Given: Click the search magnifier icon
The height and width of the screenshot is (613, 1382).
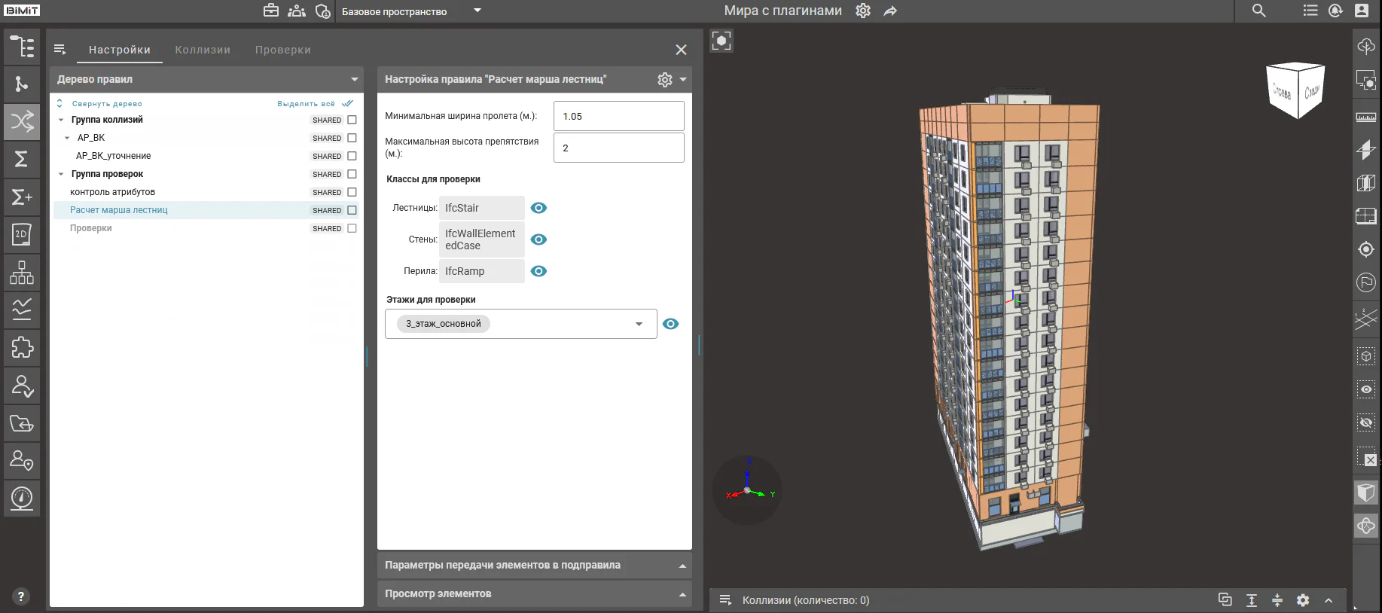Looking at the screenshot, I should 1259,11.
